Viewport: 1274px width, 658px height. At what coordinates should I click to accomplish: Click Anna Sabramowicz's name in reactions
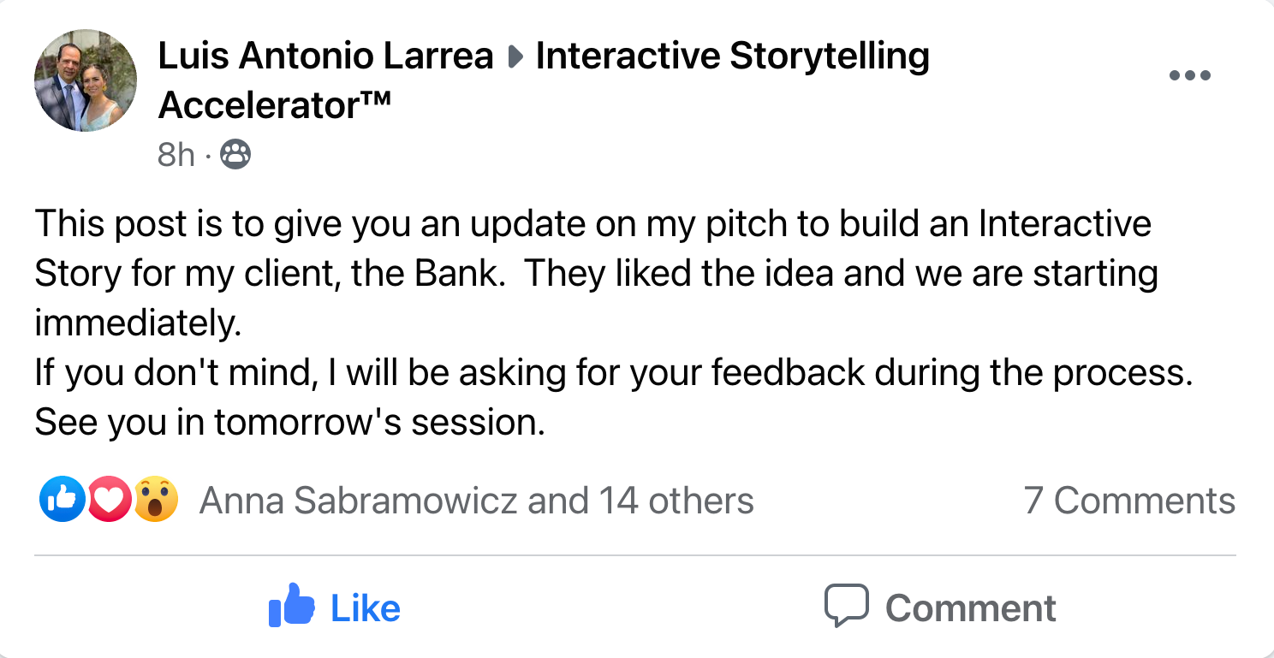coord(360,501)
